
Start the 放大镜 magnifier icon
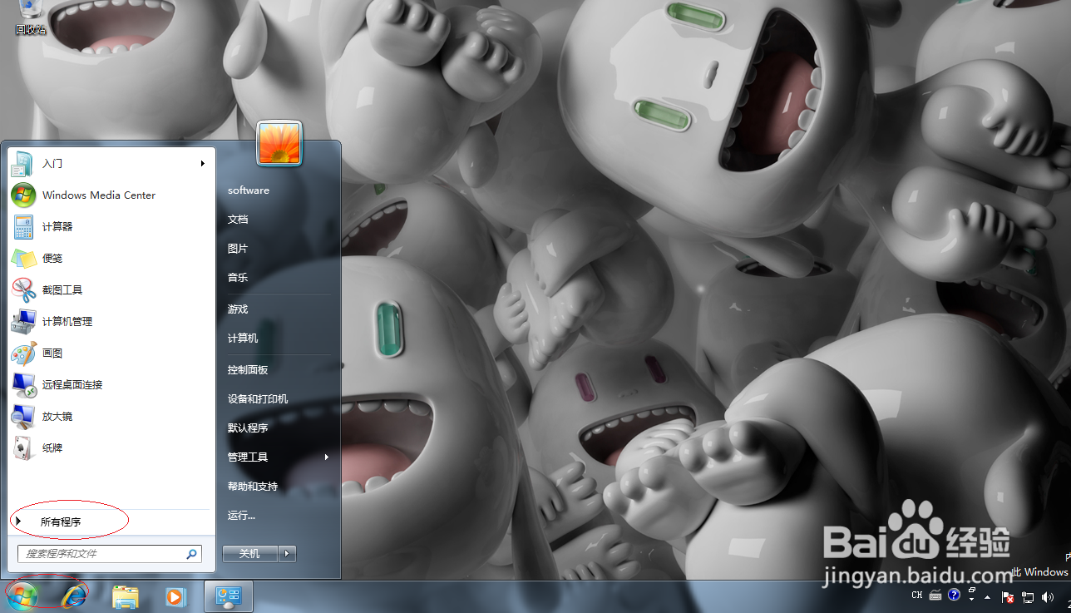tap(23, 416)
